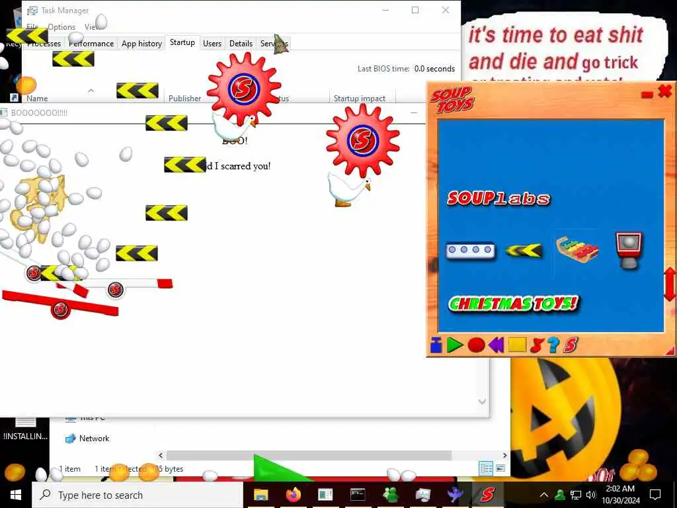Screen dimensions: 677x508
Task: Open the Command Prompt taskbar icon
Action: pyautogui.click(x=358, y=495)
